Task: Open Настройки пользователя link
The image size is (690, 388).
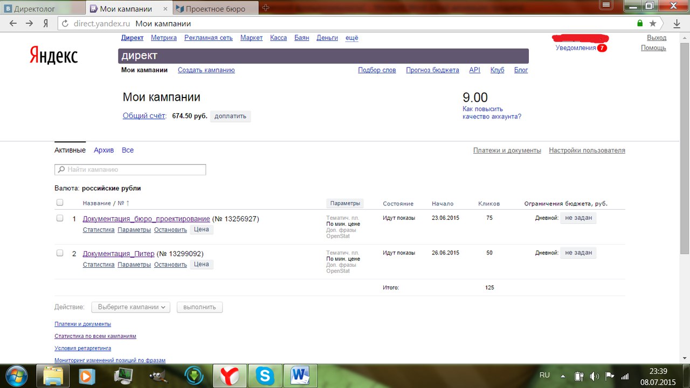Action: tap(587, 150)
